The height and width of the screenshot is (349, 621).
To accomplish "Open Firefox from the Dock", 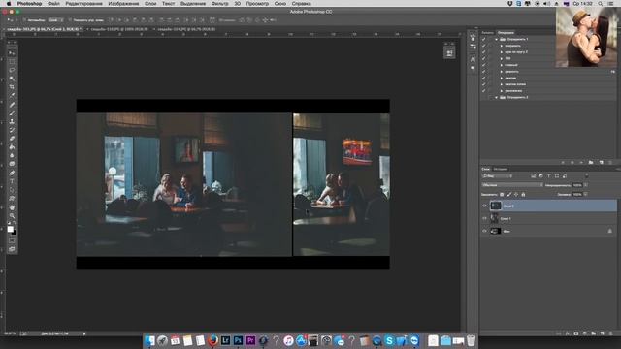I will click(x=212, y=340).
